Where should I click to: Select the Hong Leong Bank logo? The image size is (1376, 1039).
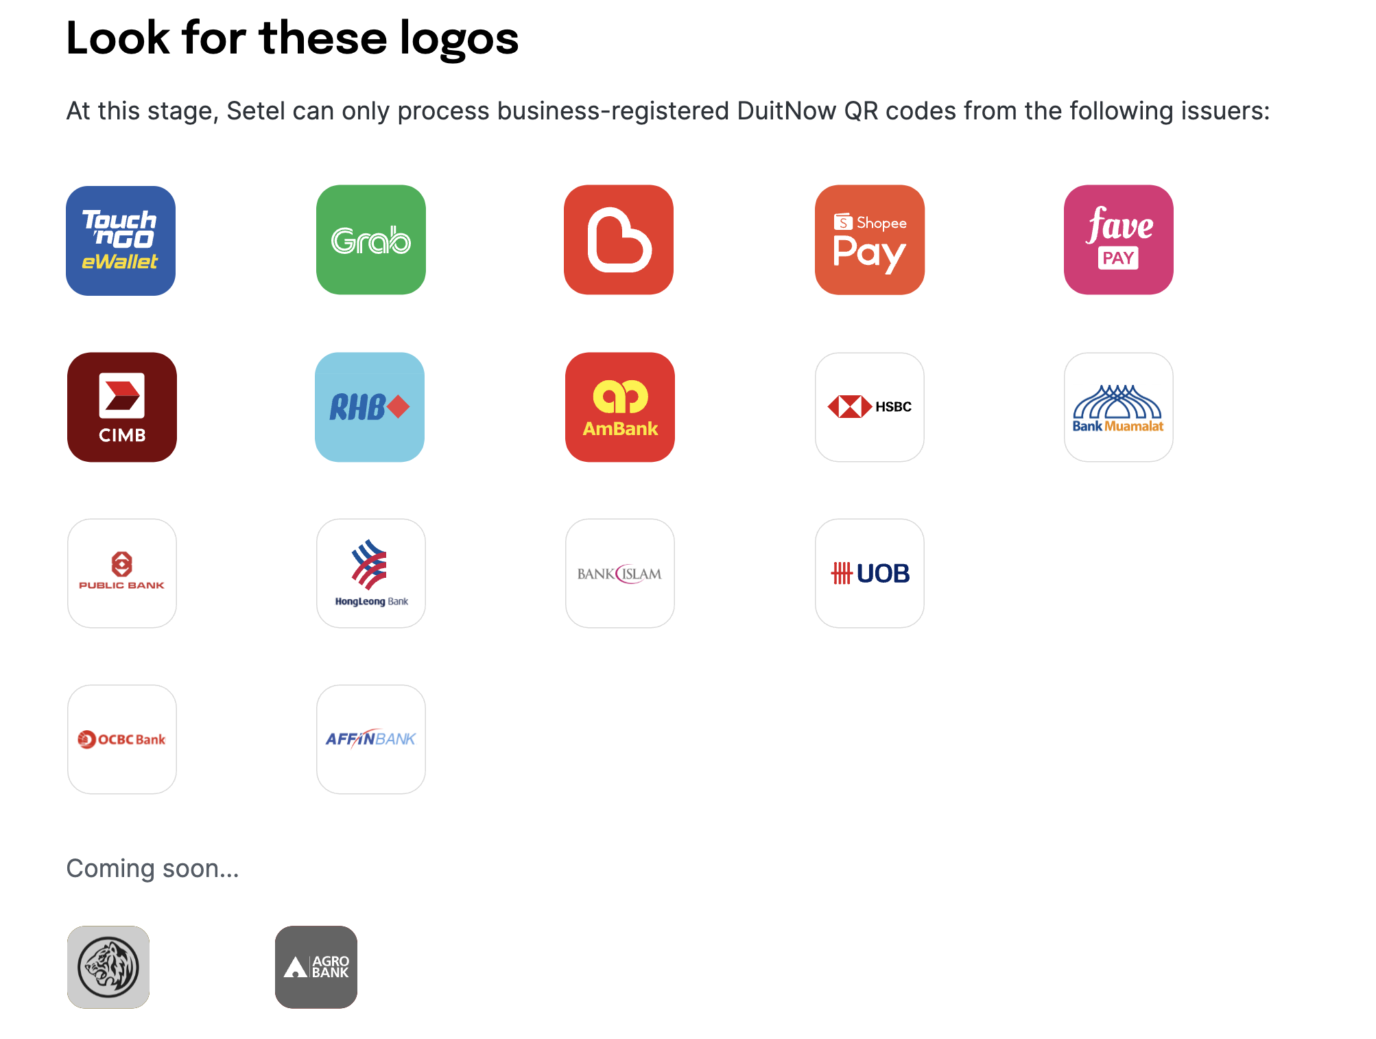click(371, 573)
